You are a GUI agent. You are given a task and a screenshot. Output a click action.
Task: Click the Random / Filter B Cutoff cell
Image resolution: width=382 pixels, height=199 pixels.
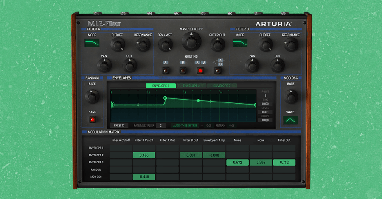pyautogui.click(x=144, y=170)
